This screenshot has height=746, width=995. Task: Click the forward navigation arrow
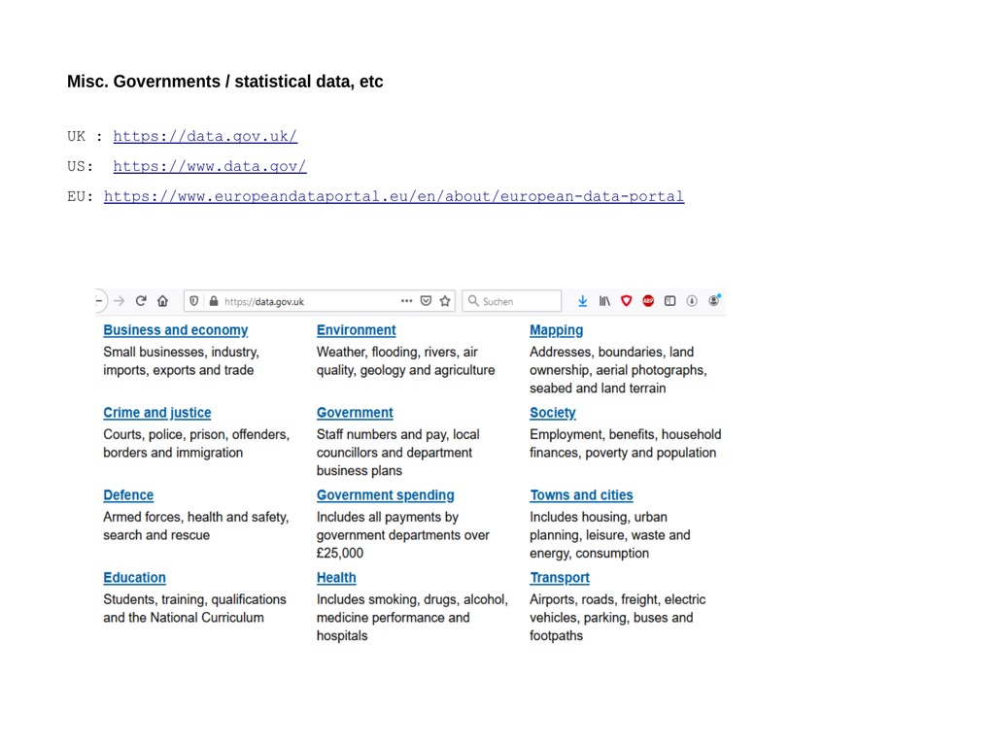(x=120, y=301)
